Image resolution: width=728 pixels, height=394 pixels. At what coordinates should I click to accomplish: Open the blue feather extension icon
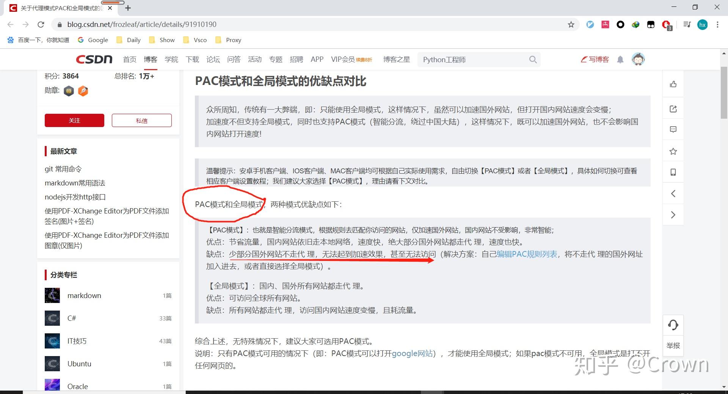[x=590, y=25]
